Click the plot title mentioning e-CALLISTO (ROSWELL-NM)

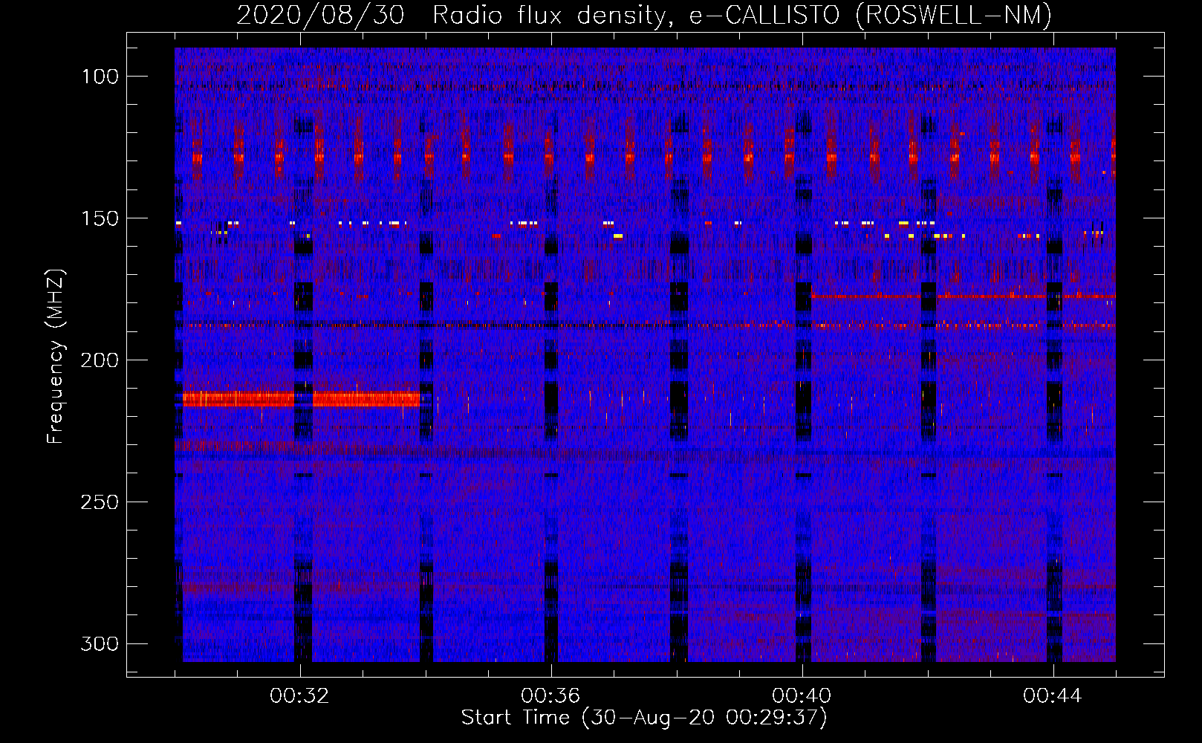coord(644,15)
